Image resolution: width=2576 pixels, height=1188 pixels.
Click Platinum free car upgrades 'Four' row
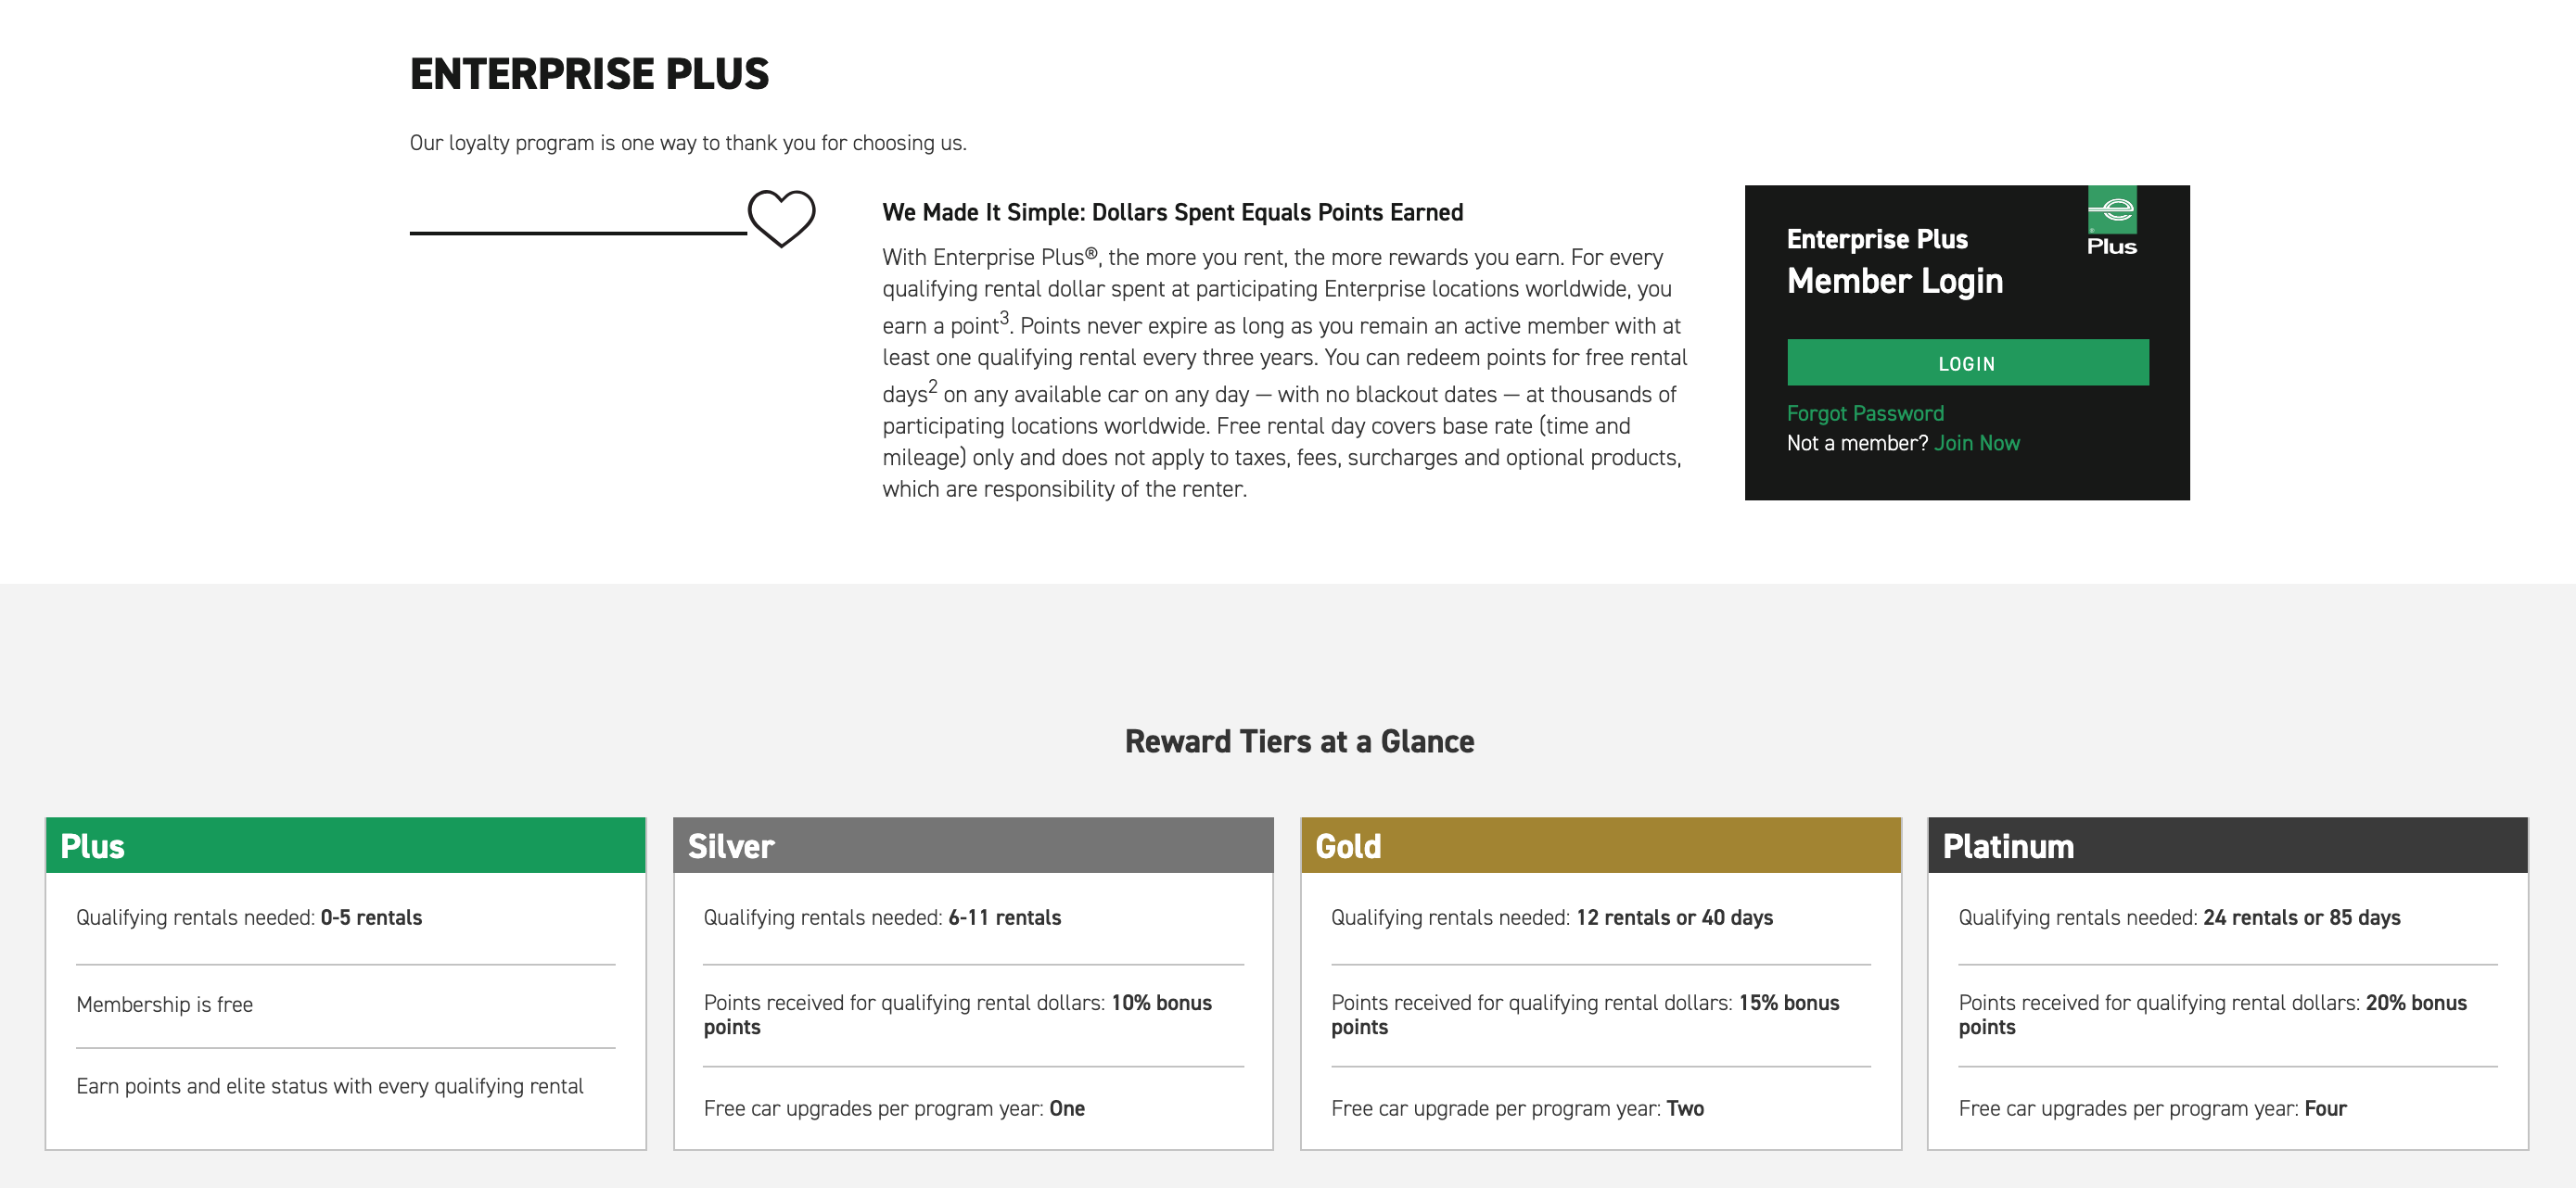click(2227, 1108)
